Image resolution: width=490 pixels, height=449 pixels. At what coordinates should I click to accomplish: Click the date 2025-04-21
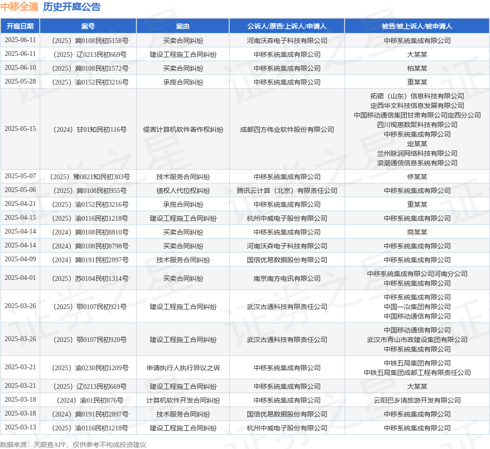point(20,204)
